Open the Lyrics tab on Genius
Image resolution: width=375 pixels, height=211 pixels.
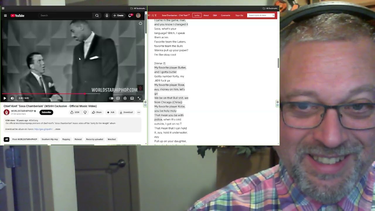(197, 15)
